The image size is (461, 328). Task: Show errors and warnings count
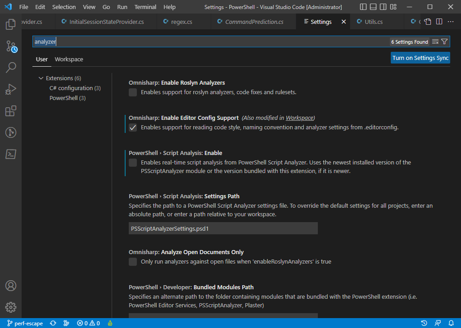pos(88,323)
